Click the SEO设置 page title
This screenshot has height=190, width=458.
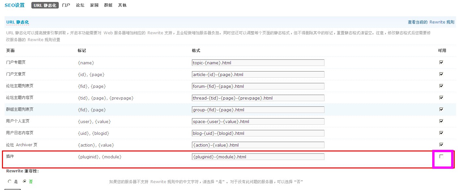[x=15, y=5]
